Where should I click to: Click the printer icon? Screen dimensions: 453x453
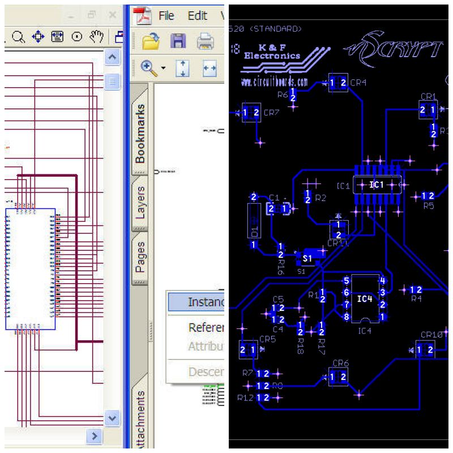point(206,41)
